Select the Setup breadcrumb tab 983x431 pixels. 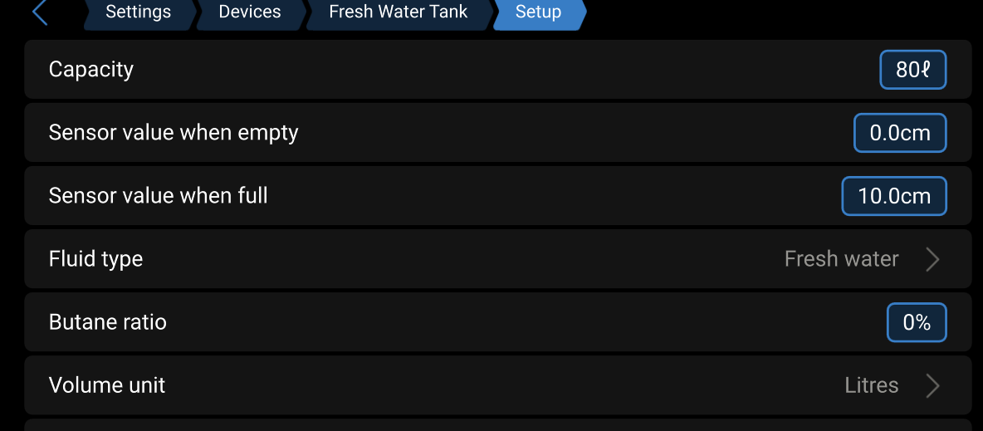pos(538,12)
